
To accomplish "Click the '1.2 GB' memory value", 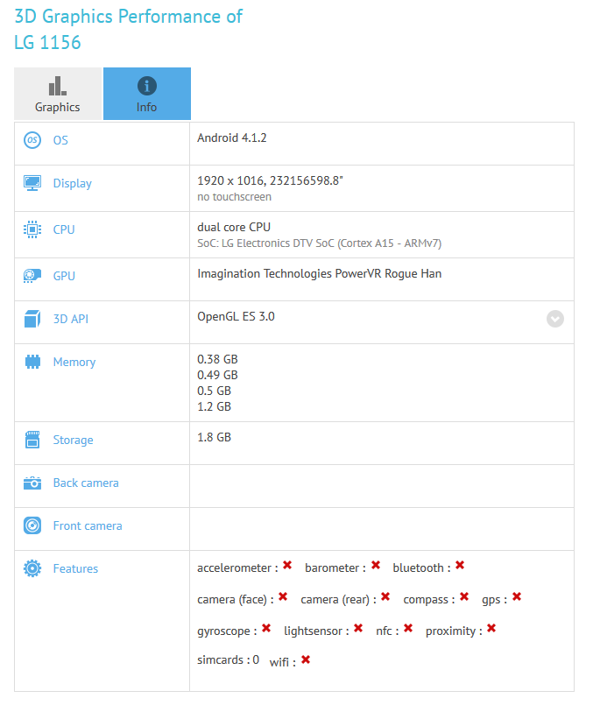I will (214, 406).
